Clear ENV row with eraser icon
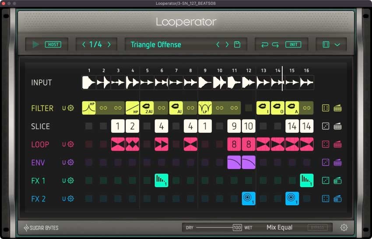This screenshot has height=239, width=372. [337, 163]
